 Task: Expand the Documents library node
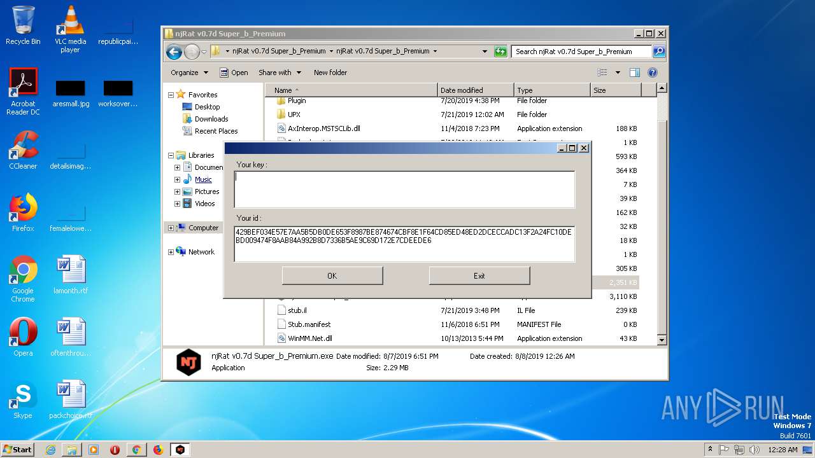177,167
